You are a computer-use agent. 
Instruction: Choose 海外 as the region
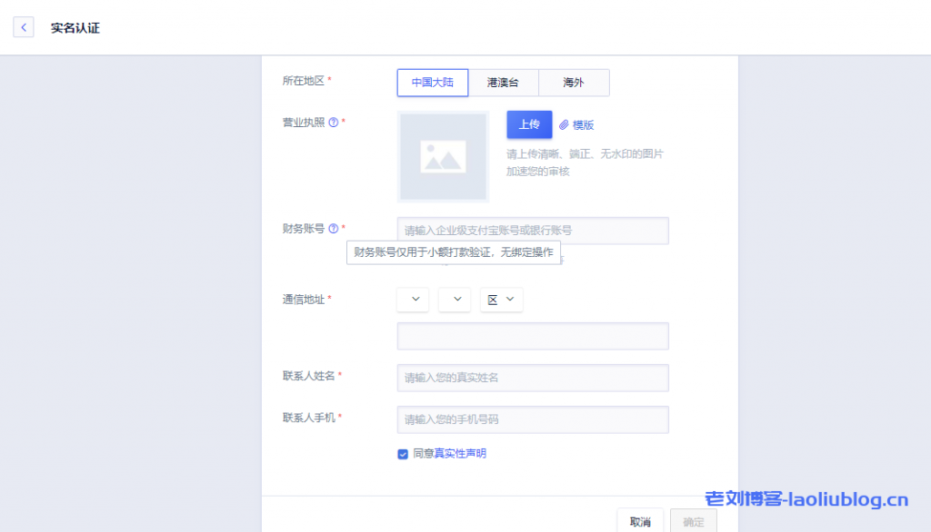(574, 83)
